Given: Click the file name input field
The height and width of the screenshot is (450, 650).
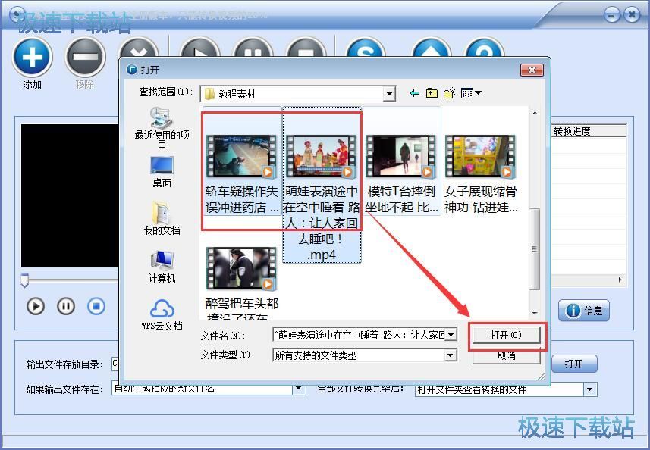Looking at the screenshot, I should click(x=359, y=335).
